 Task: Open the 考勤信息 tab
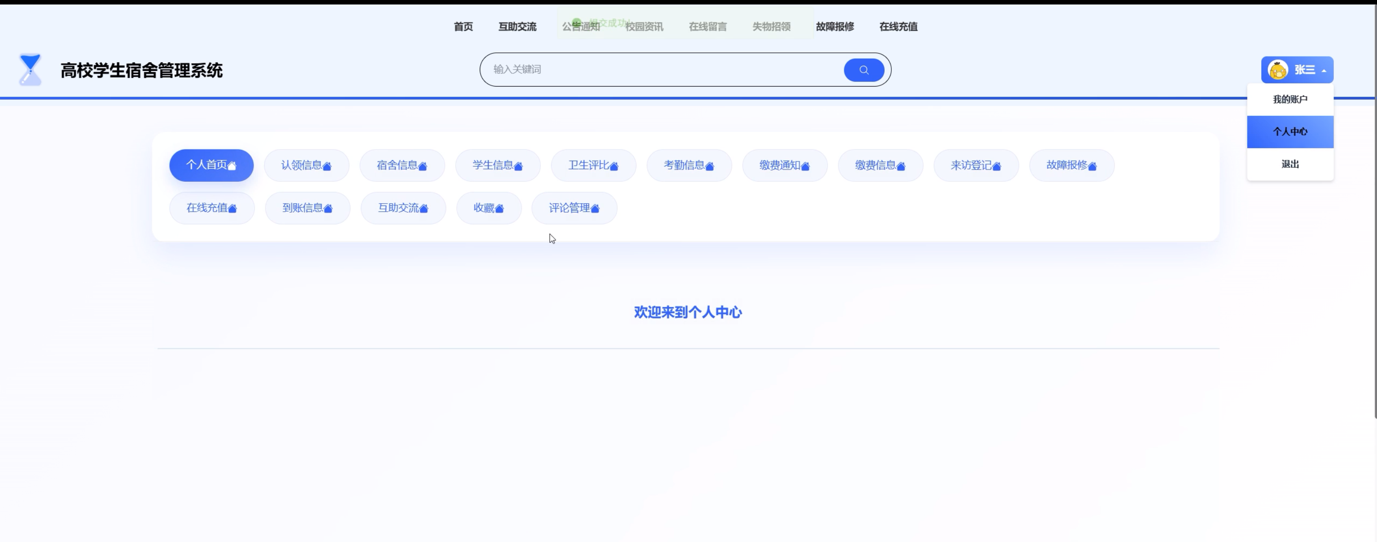click(x=689, y=165)
